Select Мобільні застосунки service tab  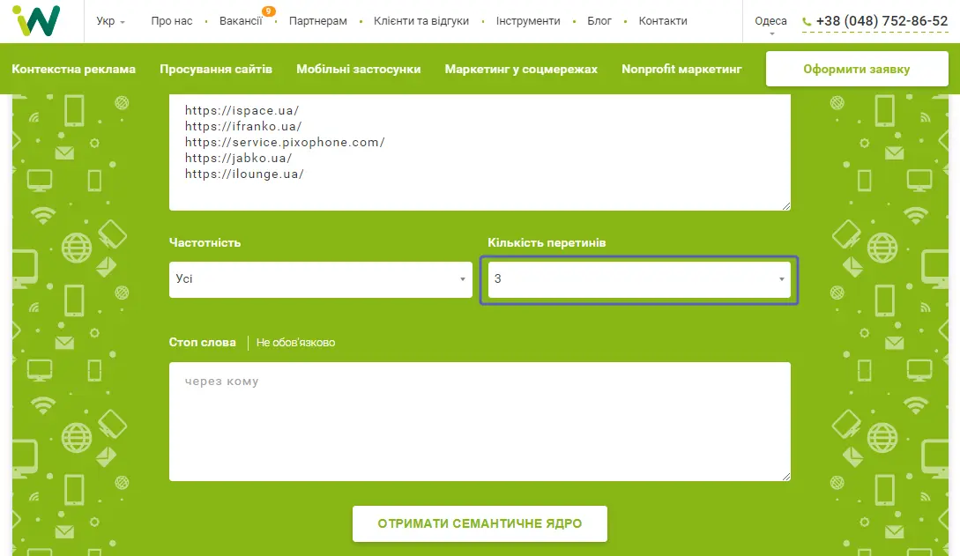[x=359, y=69]
